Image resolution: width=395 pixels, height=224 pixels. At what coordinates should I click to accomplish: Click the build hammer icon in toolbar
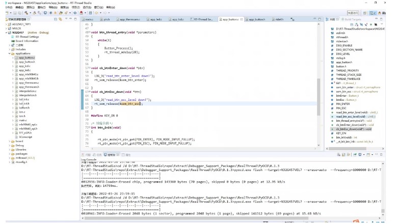point(27,13)
